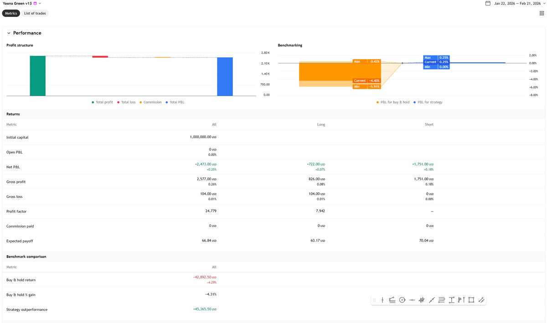Click the Profit structure chart title
Viewport: 547px width, 323px height.
20,45
